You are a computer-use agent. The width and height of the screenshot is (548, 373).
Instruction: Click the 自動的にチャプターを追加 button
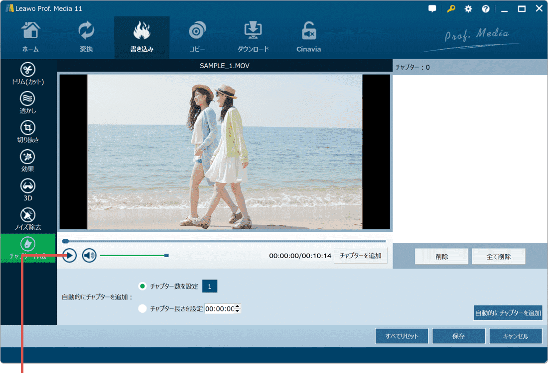coord(508,313)
